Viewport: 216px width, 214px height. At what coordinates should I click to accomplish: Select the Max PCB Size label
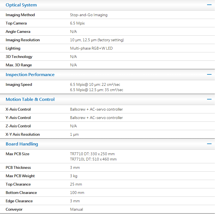tap(18, 154)
